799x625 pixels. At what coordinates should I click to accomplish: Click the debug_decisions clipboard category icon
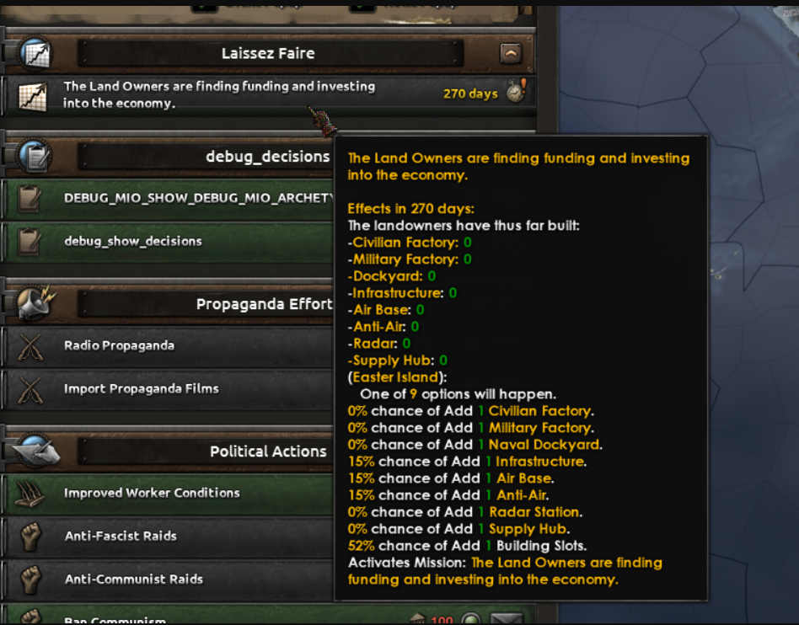pyautogui.click(x=36, y=156)
